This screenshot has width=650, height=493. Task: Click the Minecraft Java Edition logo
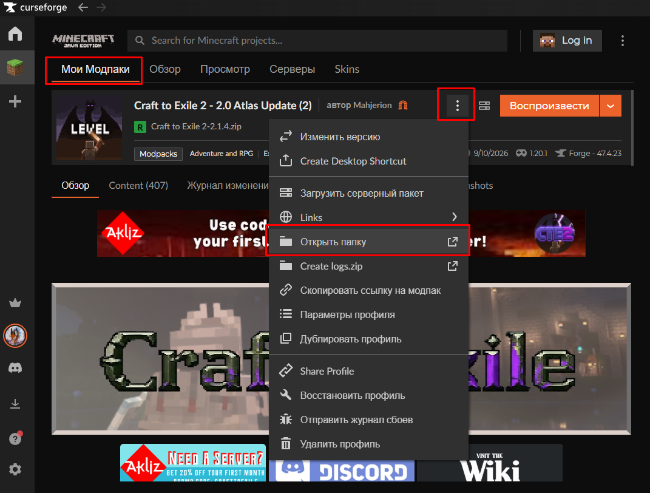[83, 41]
